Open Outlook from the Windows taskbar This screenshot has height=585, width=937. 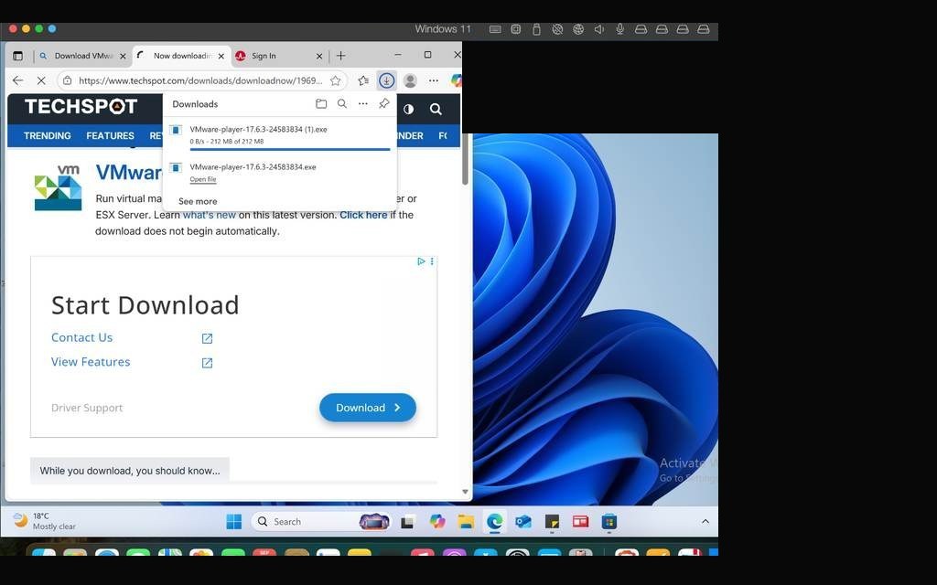point(523,522)
